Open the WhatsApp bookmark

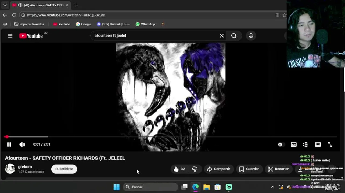(145, 24)
